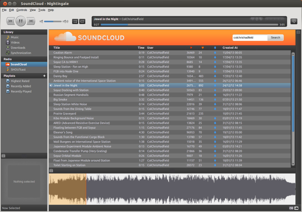This screenshot has width=302, height=212.
Task: Open Downloads in the sidebar
Action: pyautogui.click(x=18, y=48)
